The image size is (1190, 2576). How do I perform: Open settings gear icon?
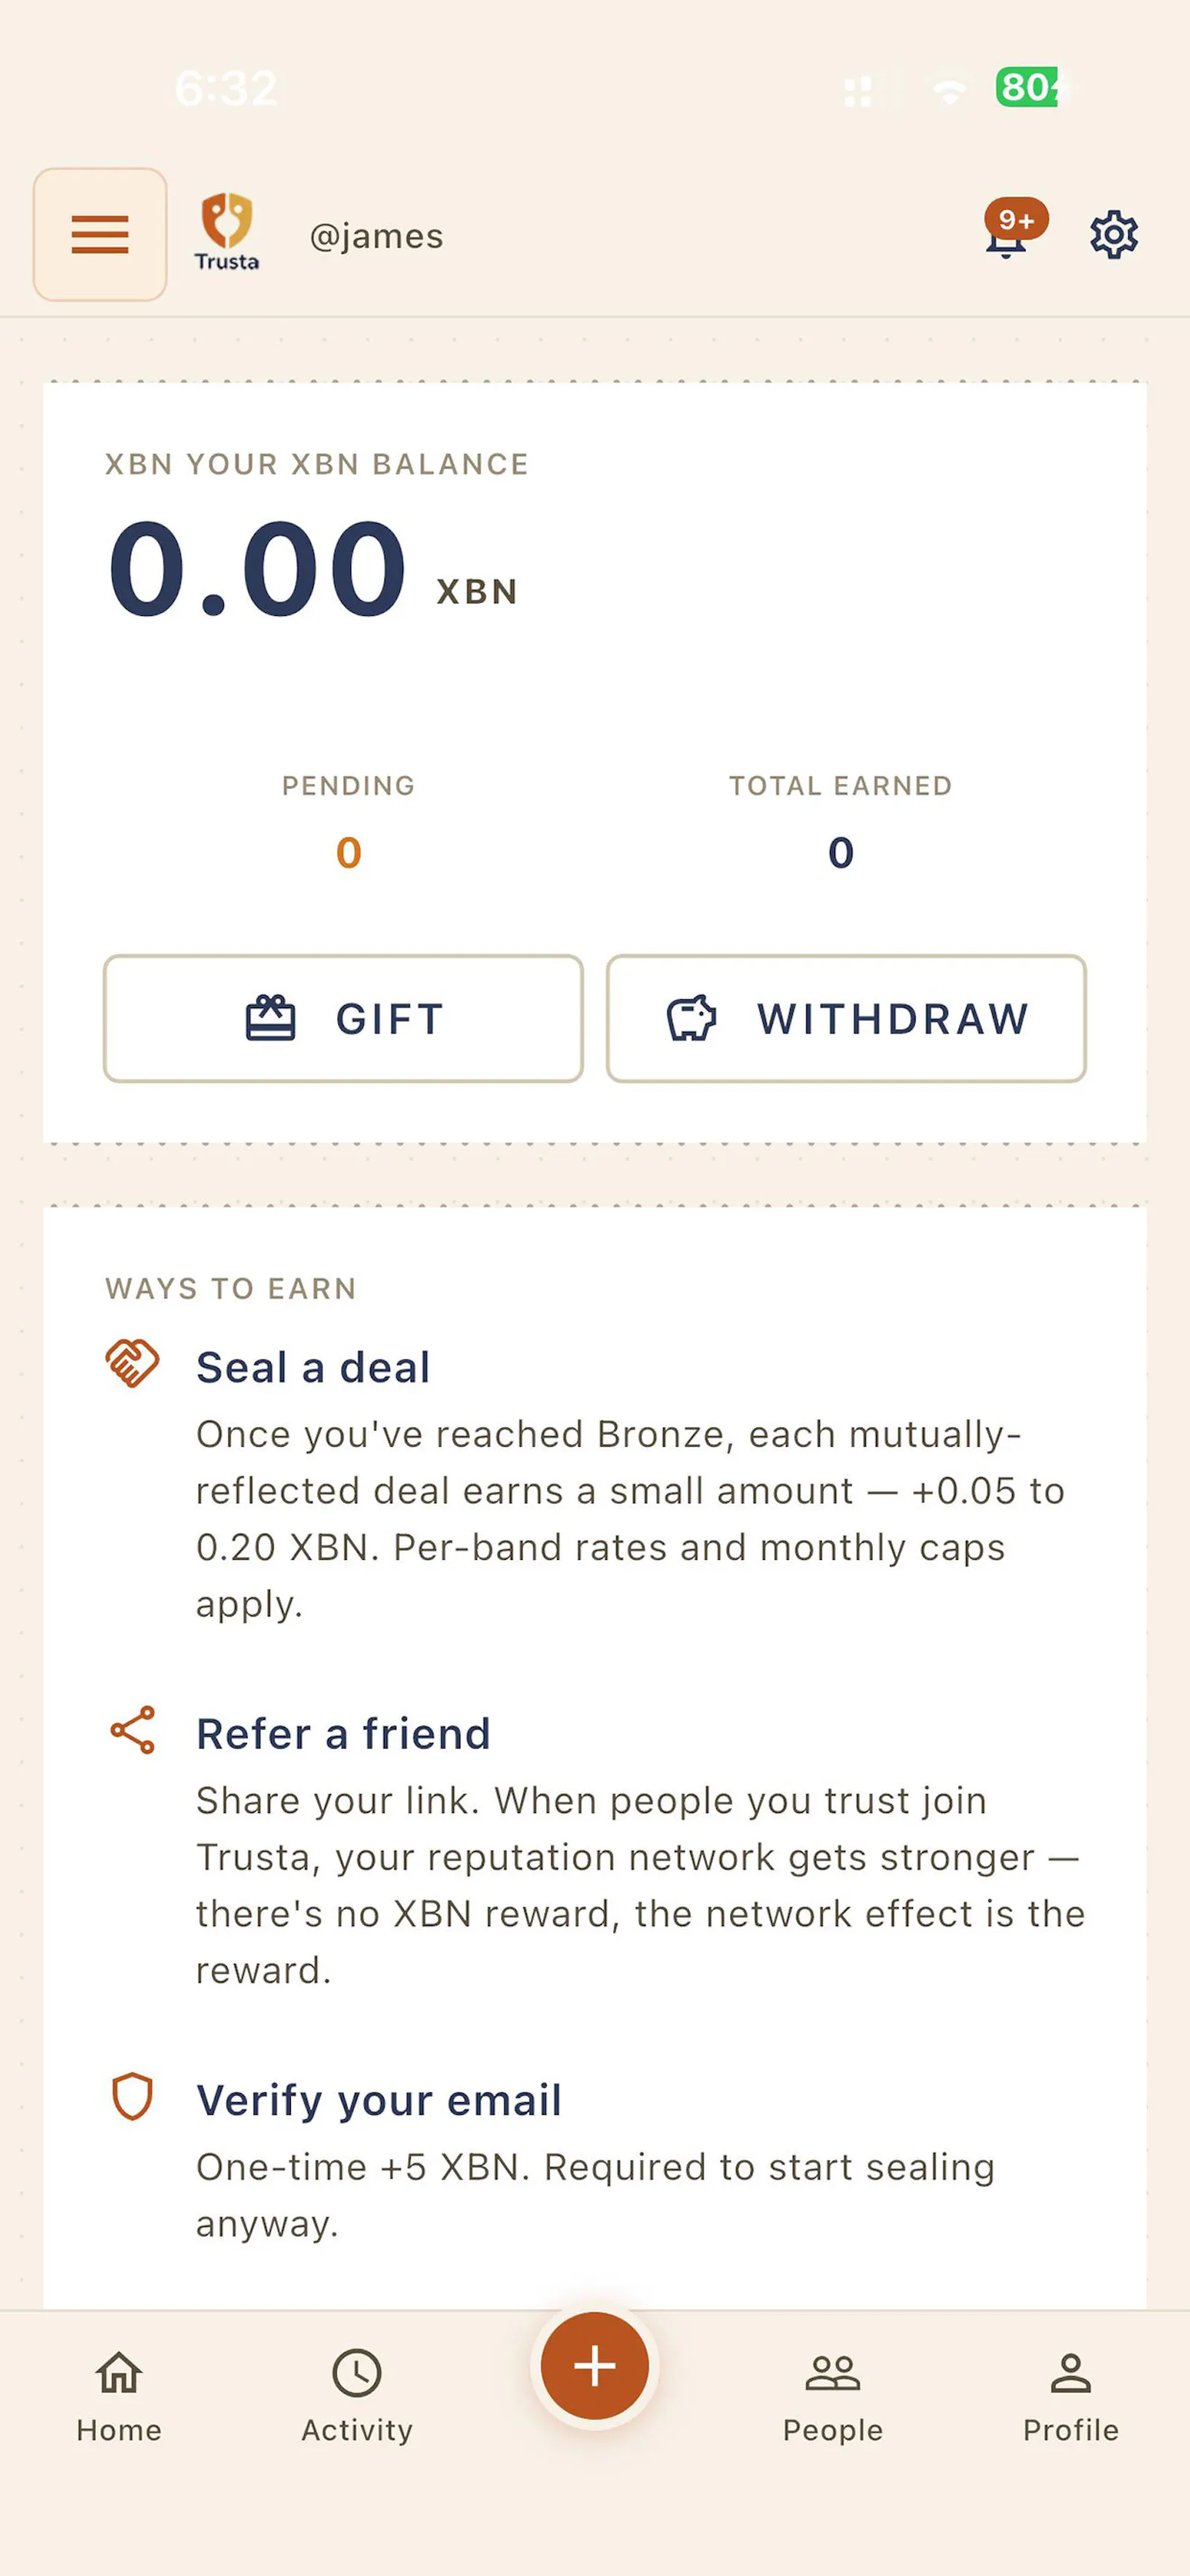pyautogui.click(x=1113, y=235)
